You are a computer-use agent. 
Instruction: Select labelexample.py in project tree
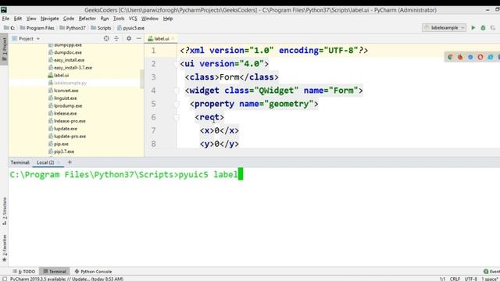[67, 83]
